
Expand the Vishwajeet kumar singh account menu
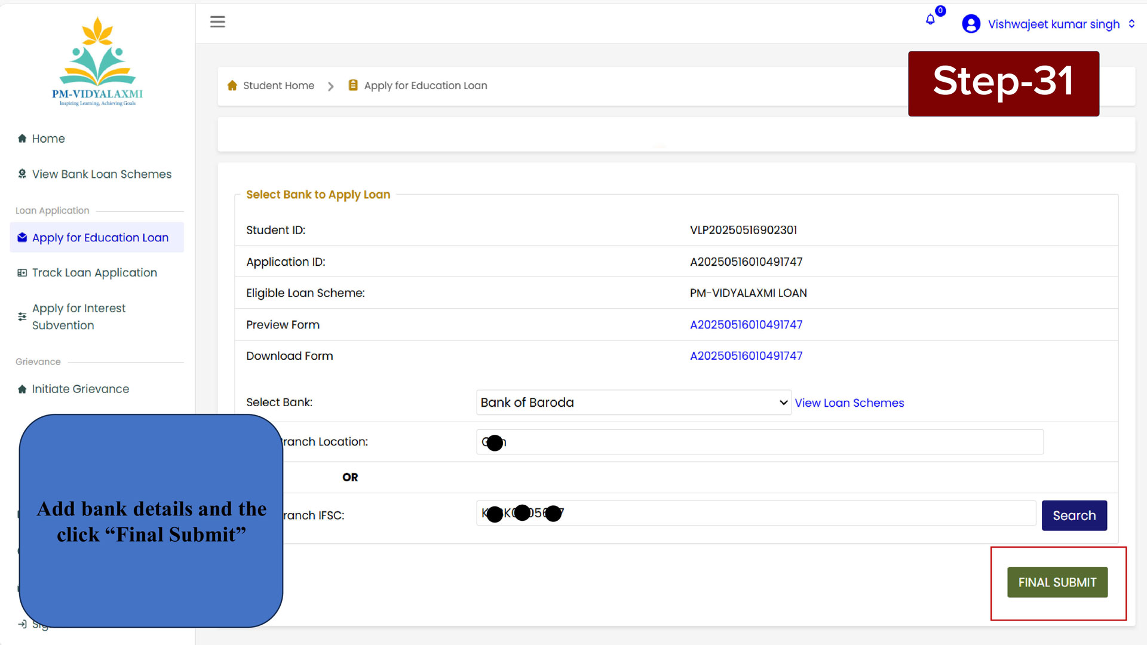point(1060,24)
